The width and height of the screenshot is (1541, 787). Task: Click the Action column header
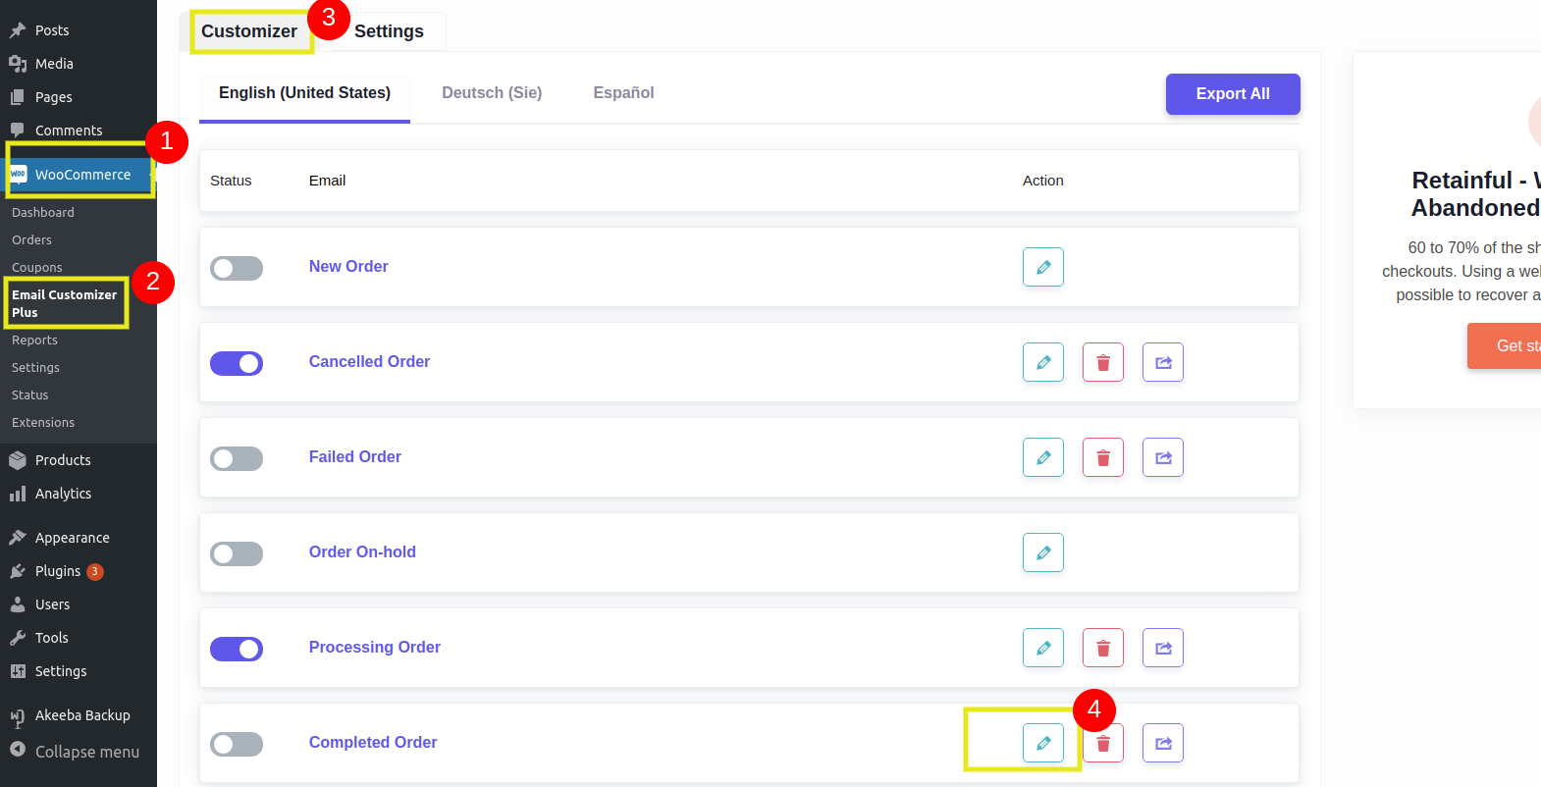1043,181
